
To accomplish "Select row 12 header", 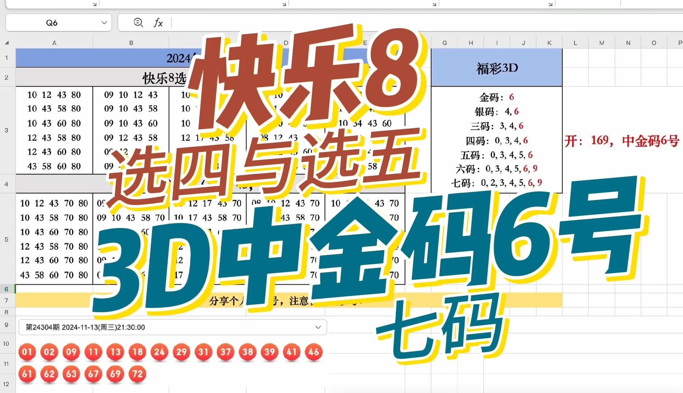I will point(7,384).
